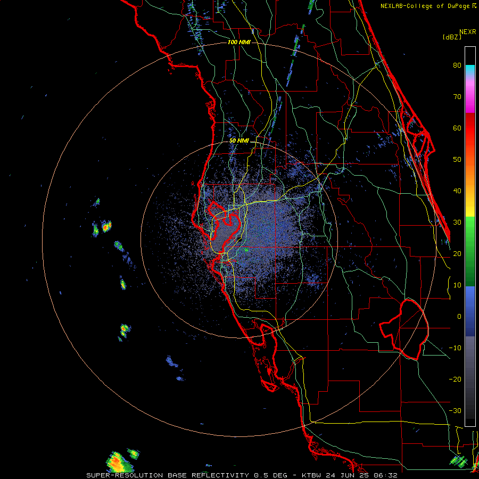
Task: Click the "0.5 DEG" elevation text
Action: (271, 475)
